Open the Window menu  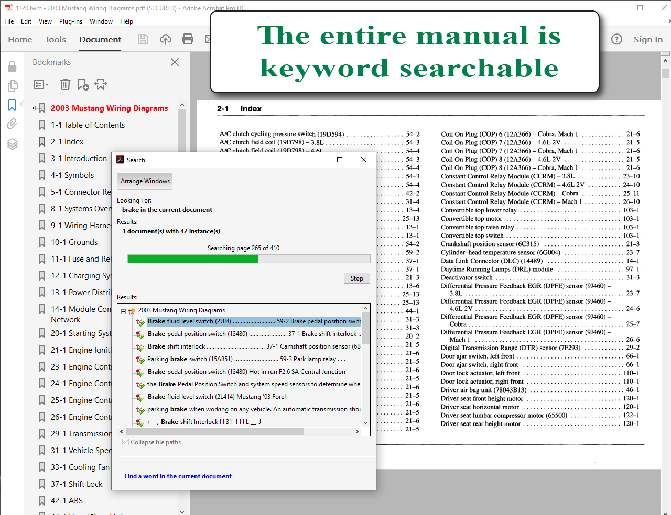coord(101,21)
